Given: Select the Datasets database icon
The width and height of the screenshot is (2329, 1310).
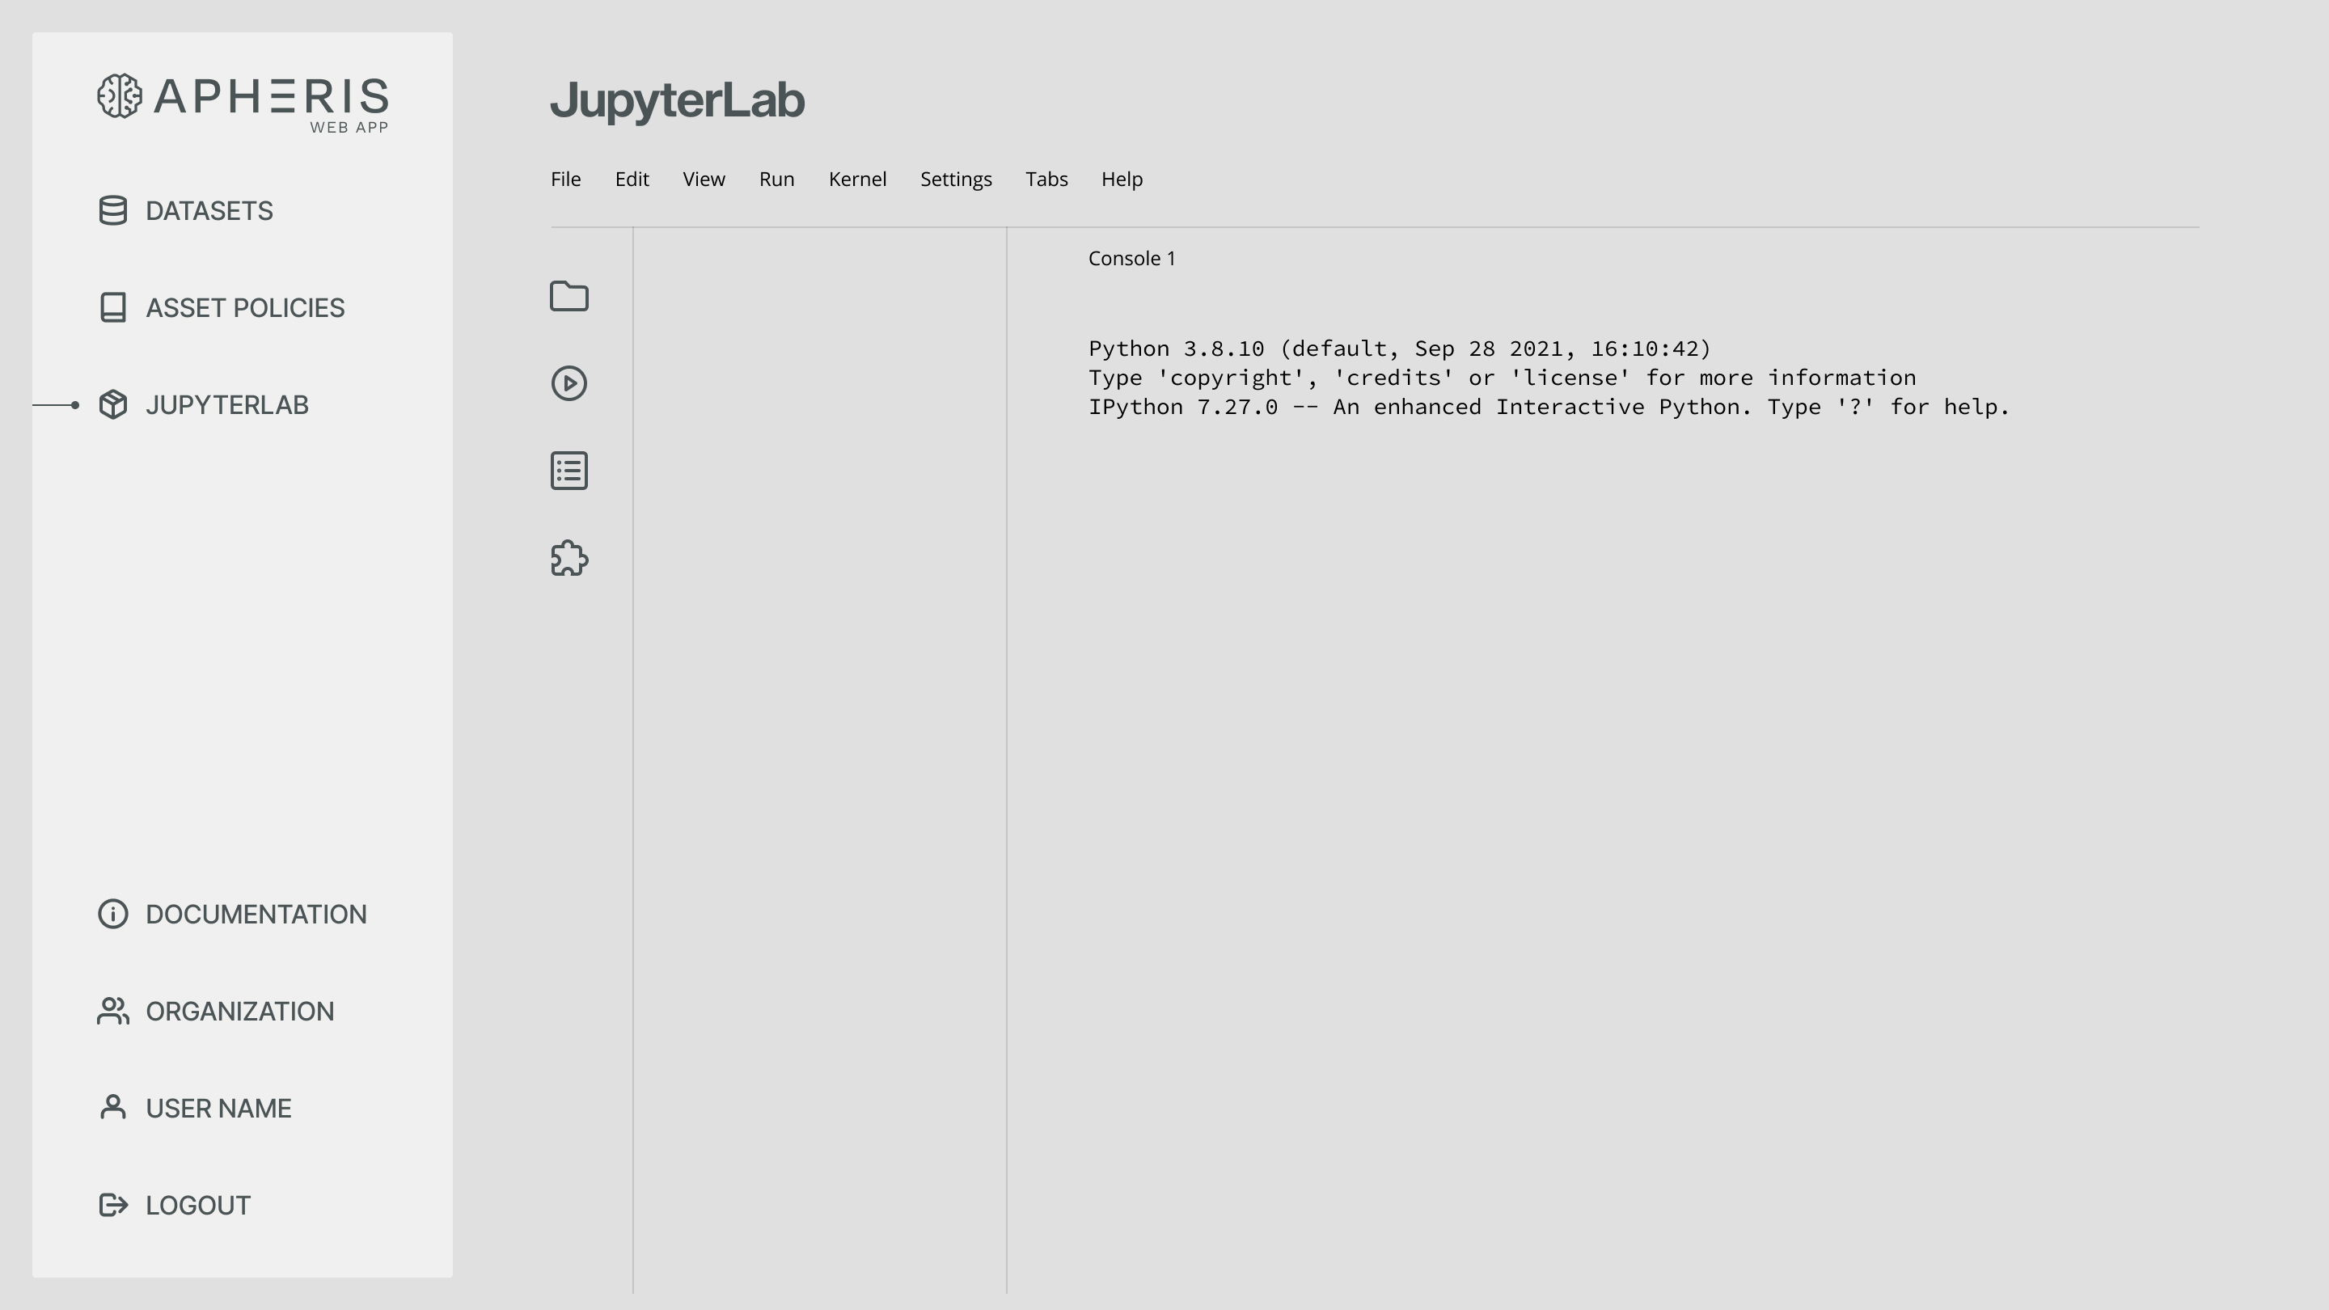Looking at the screenshot, I should click(x=112, y=209).
